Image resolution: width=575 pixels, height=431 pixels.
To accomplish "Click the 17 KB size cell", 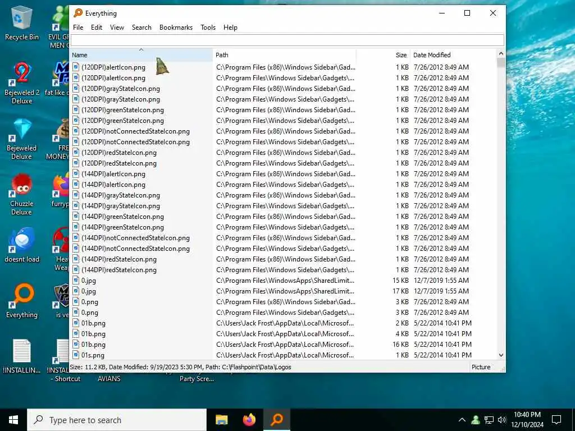I will click(400, 291).
